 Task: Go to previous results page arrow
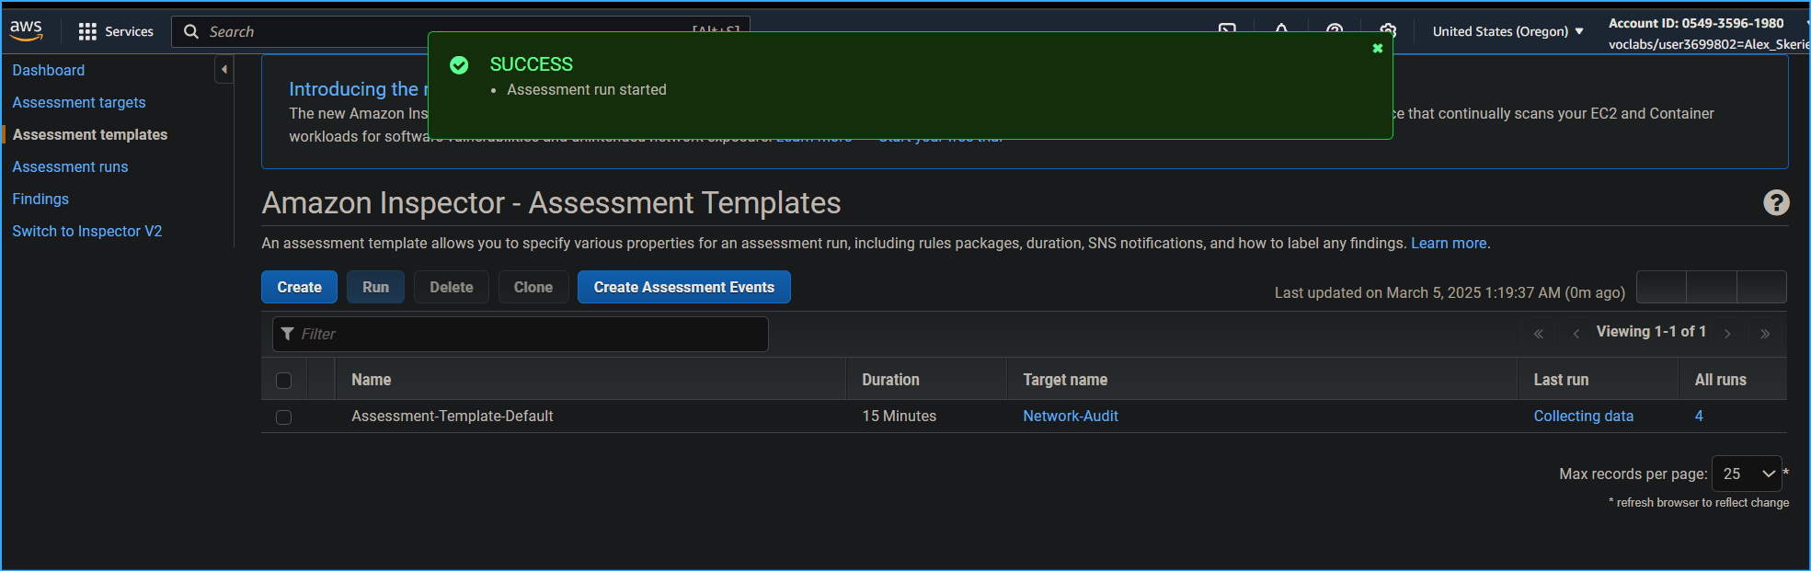point(1576,334)
